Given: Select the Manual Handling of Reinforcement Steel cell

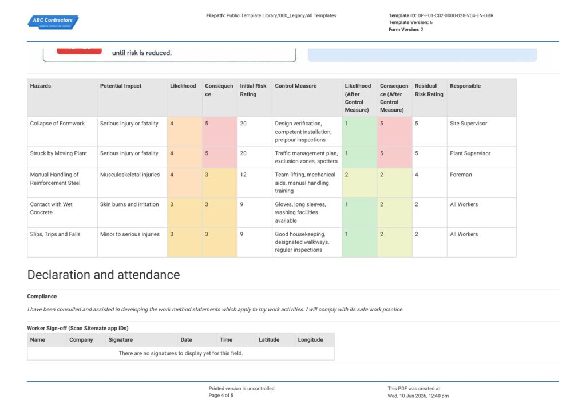Looking at the screenshot, I should [62, 183].
